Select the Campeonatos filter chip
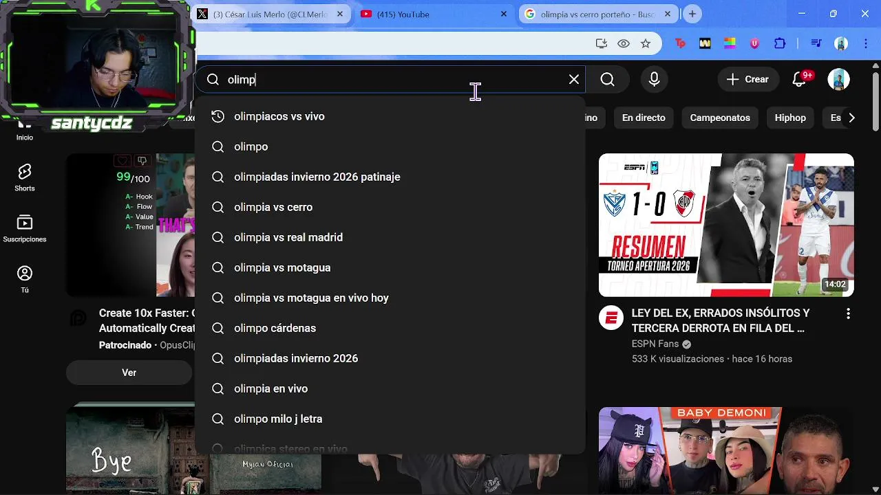This screenshot has height=495, width=881. pyautogui.click(x=720, y=118)
